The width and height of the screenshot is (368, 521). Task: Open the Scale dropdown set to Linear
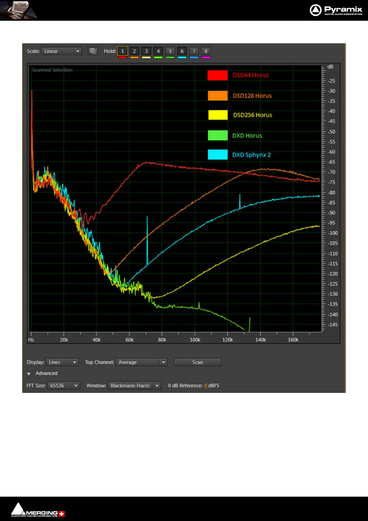tap(61, 51)
